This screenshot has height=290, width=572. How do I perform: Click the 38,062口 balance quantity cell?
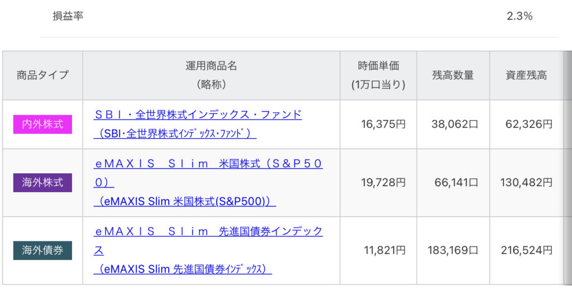pos(455,124)
